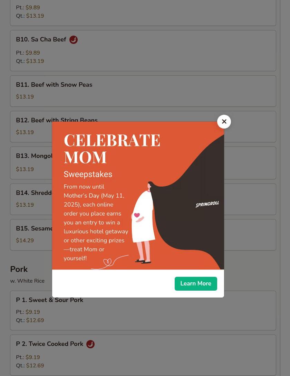The width and height of the screenshot is (290, 376).
Task: Click the Springroll logo in the banner
Action: coord(207,204)
